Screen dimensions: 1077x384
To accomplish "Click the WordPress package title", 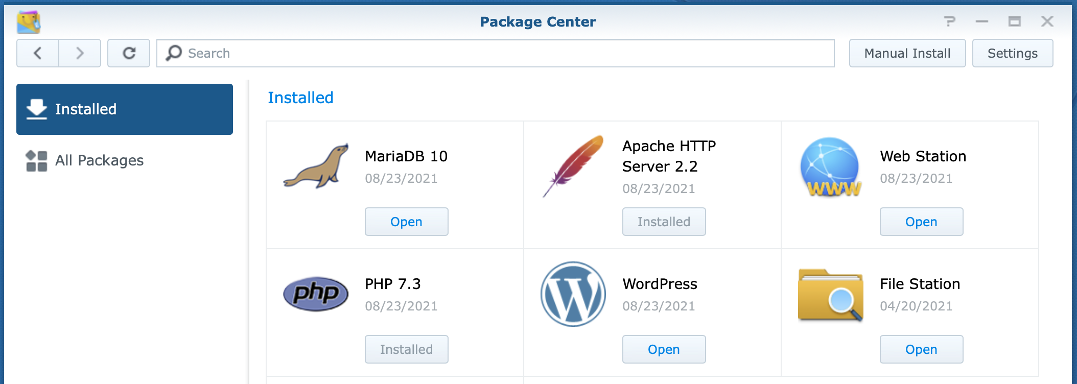I will [x=660, y=284].
